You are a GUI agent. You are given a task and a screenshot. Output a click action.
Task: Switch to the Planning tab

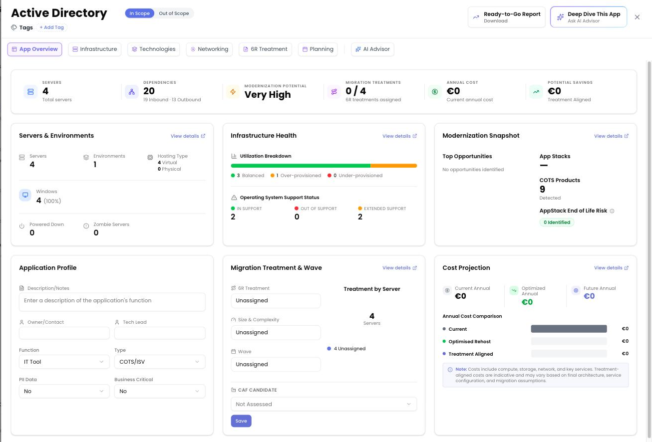pyautogui.click(x=318, y=49)
